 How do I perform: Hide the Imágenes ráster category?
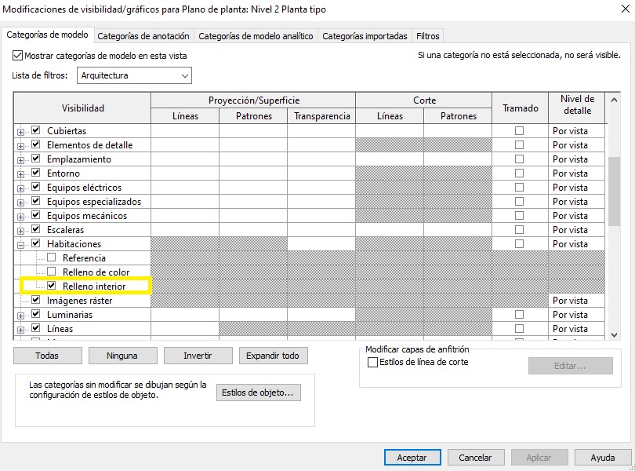pos(35,300)
